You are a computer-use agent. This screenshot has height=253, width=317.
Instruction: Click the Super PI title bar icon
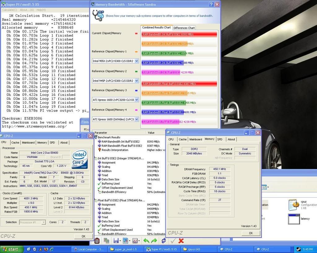[x=3, y=4]
